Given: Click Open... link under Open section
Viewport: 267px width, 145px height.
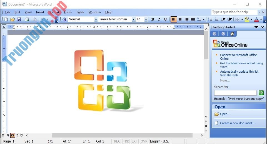Looking at the screenshot, I should coord(225,114).
